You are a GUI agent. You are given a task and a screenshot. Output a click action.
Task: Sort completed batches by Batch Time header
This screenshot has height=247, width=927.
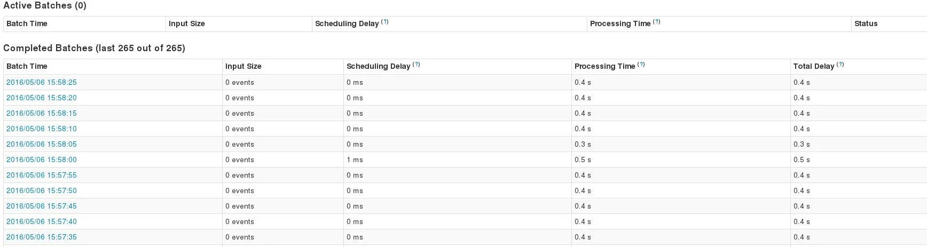tap(27, 66)
